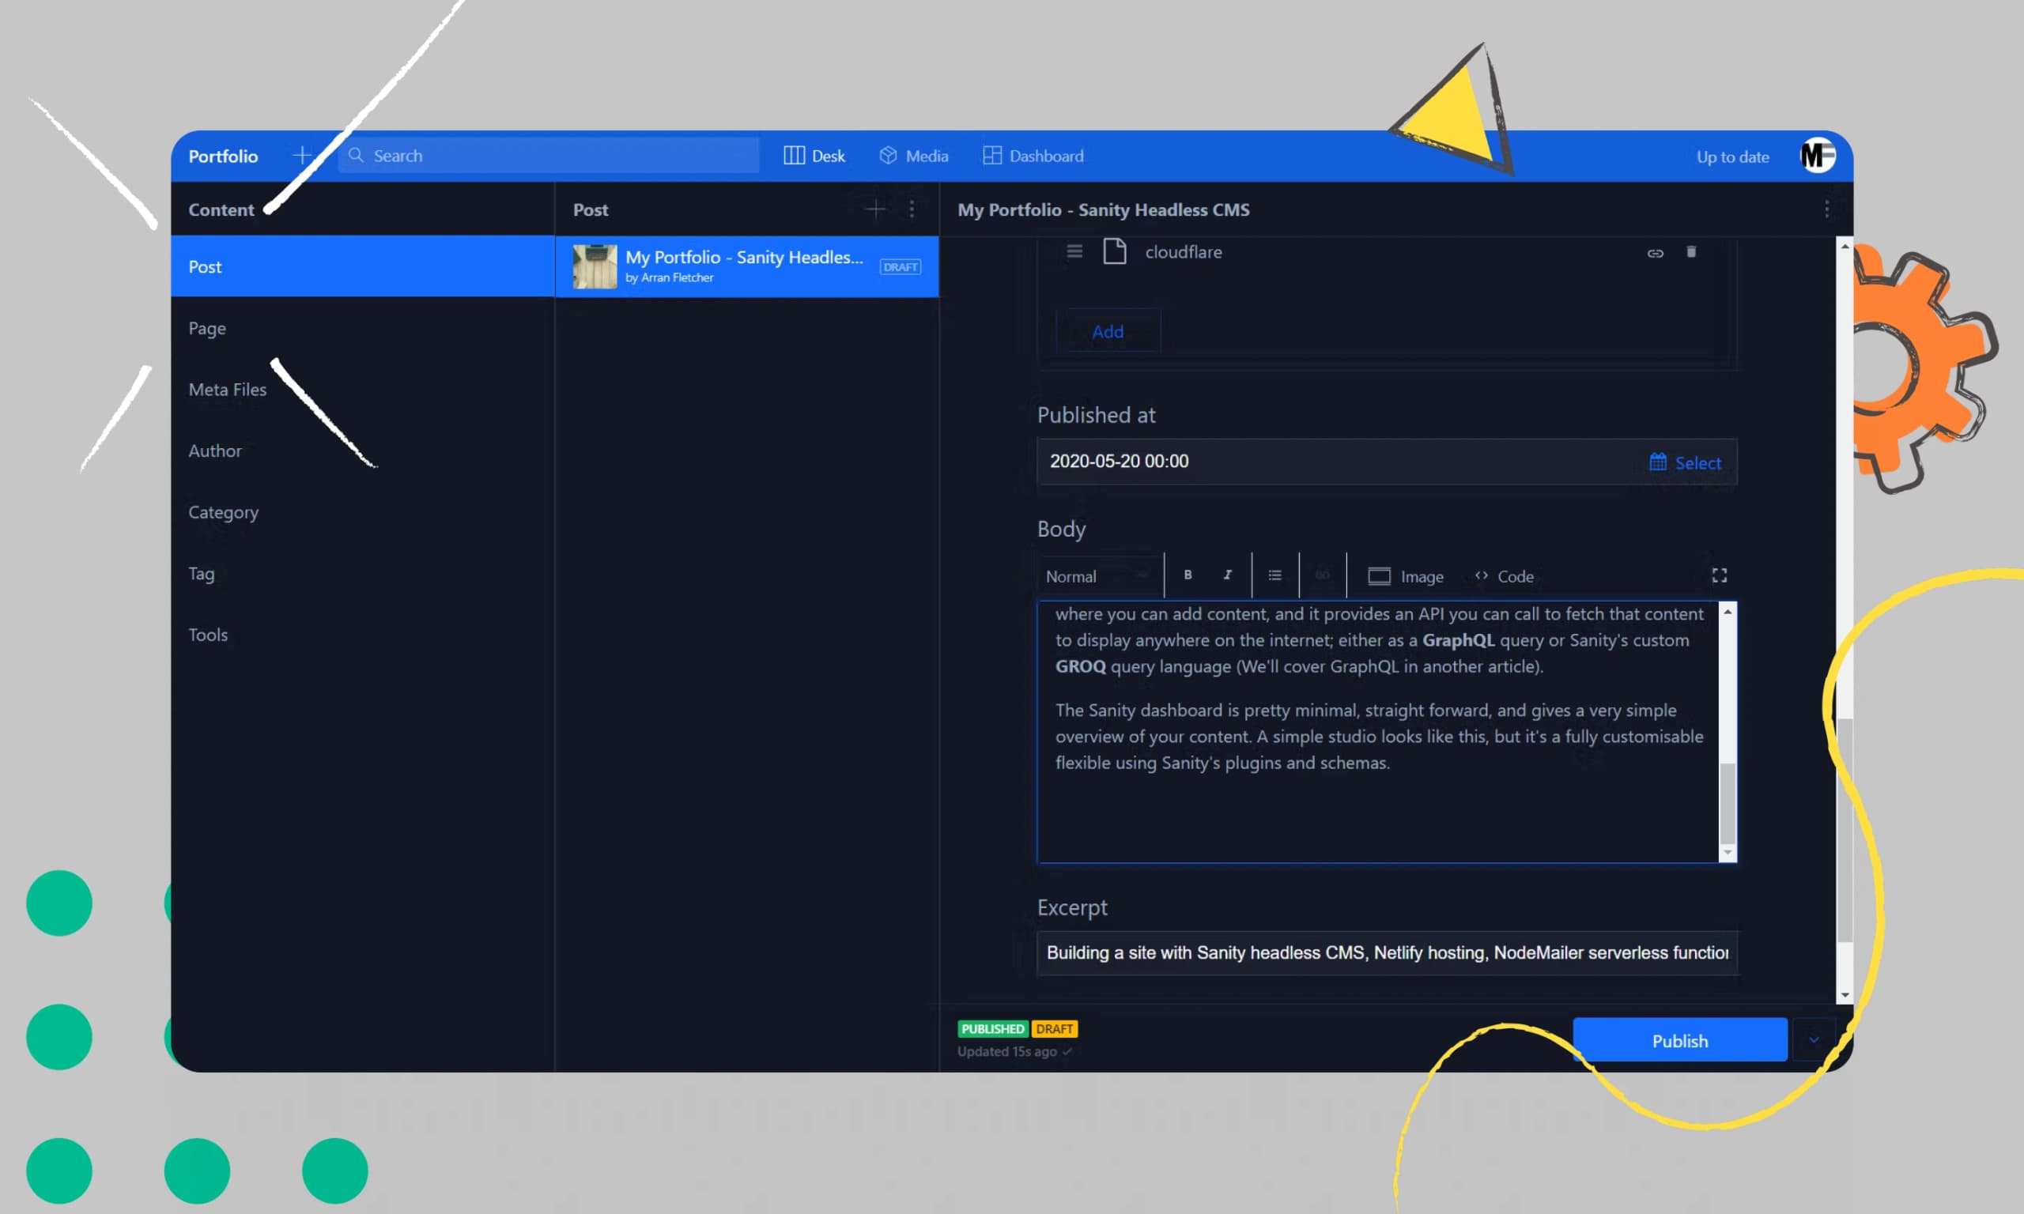Toggle italic formatting in Body toolbar
The image size is (2024, 1214).
click(1227, 575)
